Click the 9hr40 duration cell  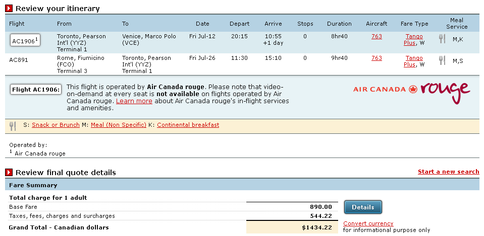click(x=339, y=58)
